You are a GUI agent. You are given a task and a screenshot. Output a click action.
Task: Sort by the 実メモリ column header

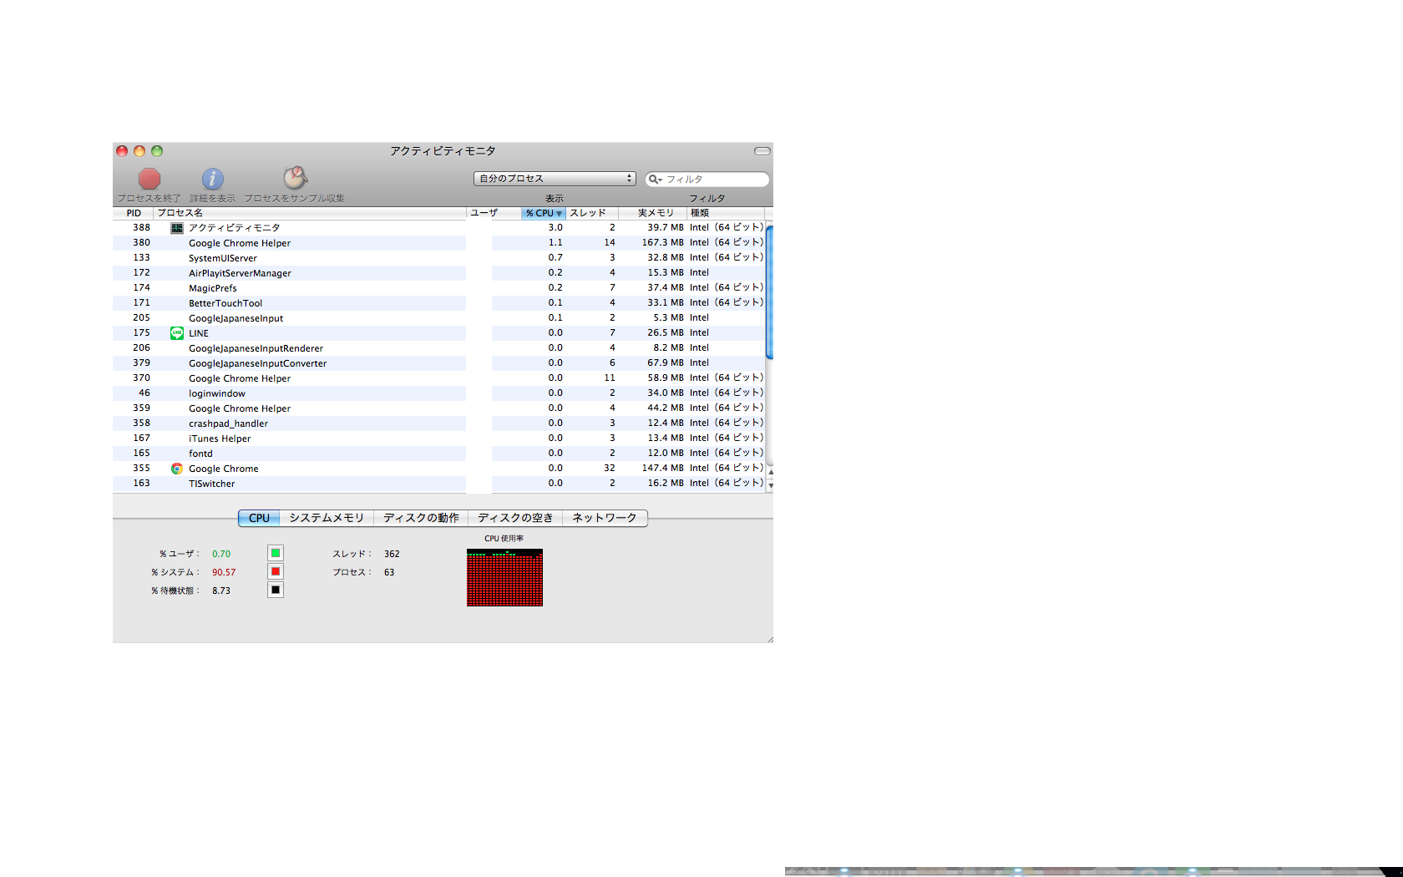652,213
